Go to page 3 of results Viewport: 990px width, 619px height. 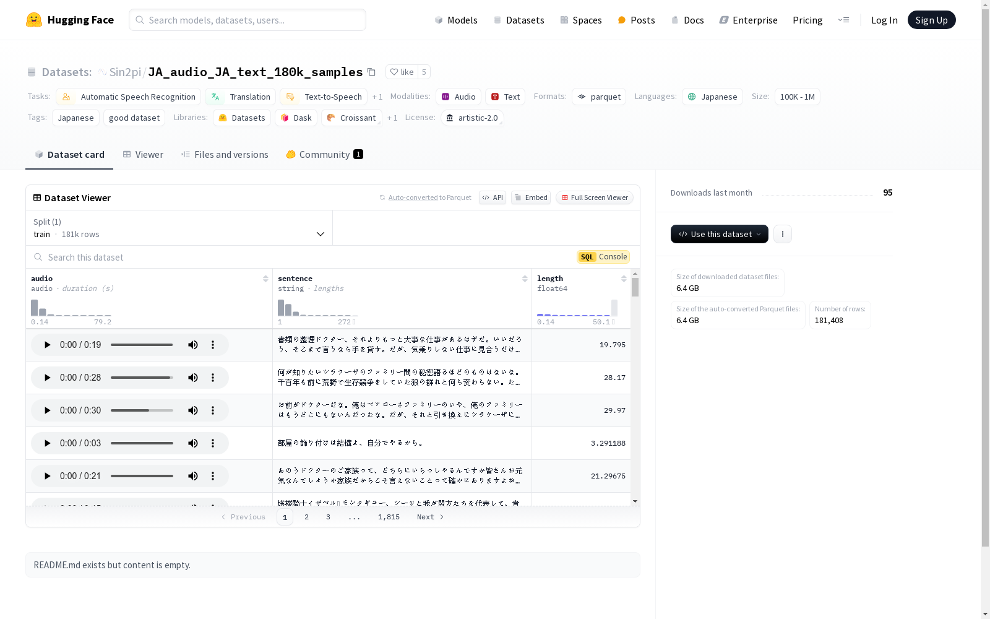click(328, 517)
